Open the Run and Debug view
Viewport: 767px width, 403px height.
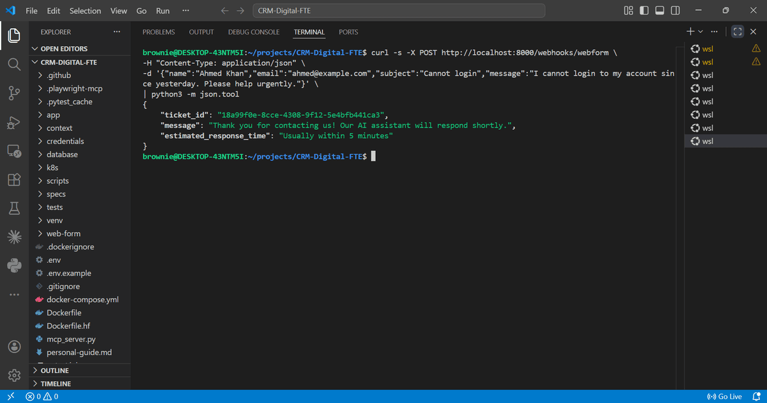pyautogui.click(x=13, y=122)
